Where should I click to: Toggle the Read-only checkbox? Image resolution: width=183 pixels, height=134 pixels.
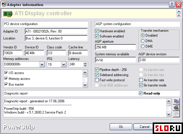pos(141,93)
